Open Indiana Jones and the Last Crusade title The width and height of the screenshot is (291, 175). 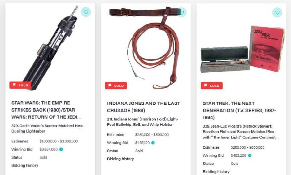143,107
